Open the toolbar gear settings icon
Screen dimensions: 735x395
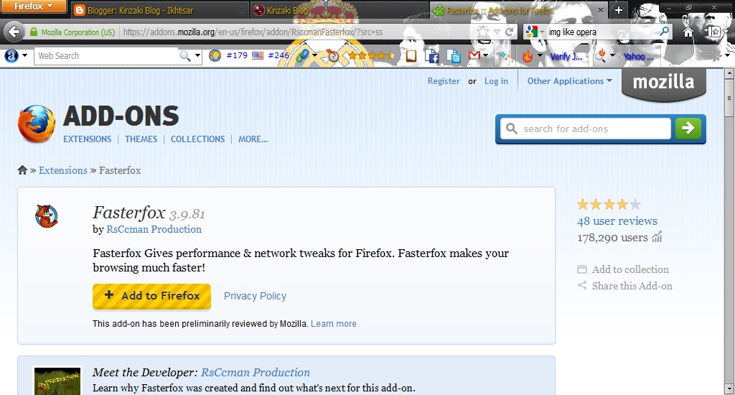point(715,55)
